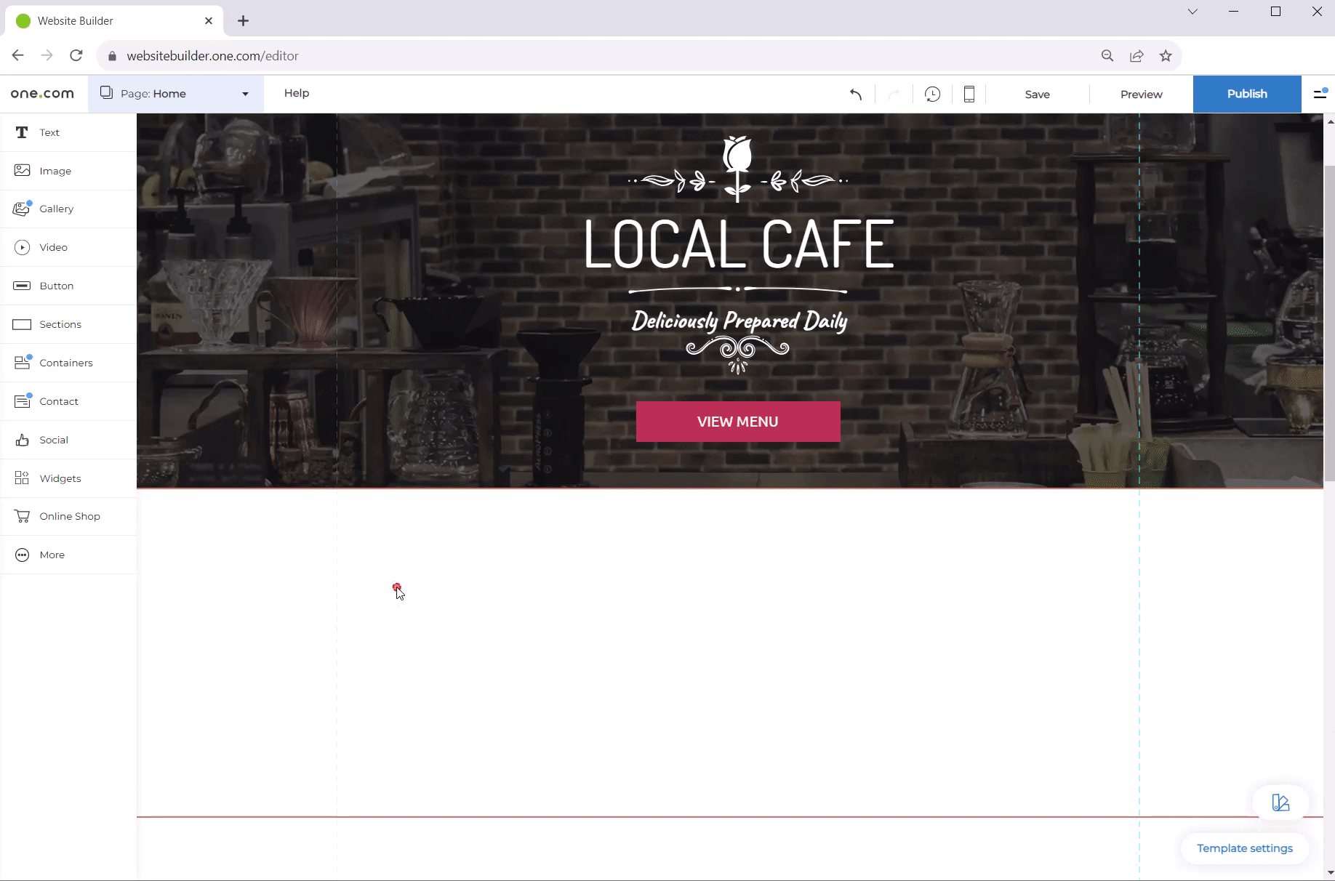Open the Widgets panel
The width and height of the screenshot is (1335, 881).
(60, 478)
